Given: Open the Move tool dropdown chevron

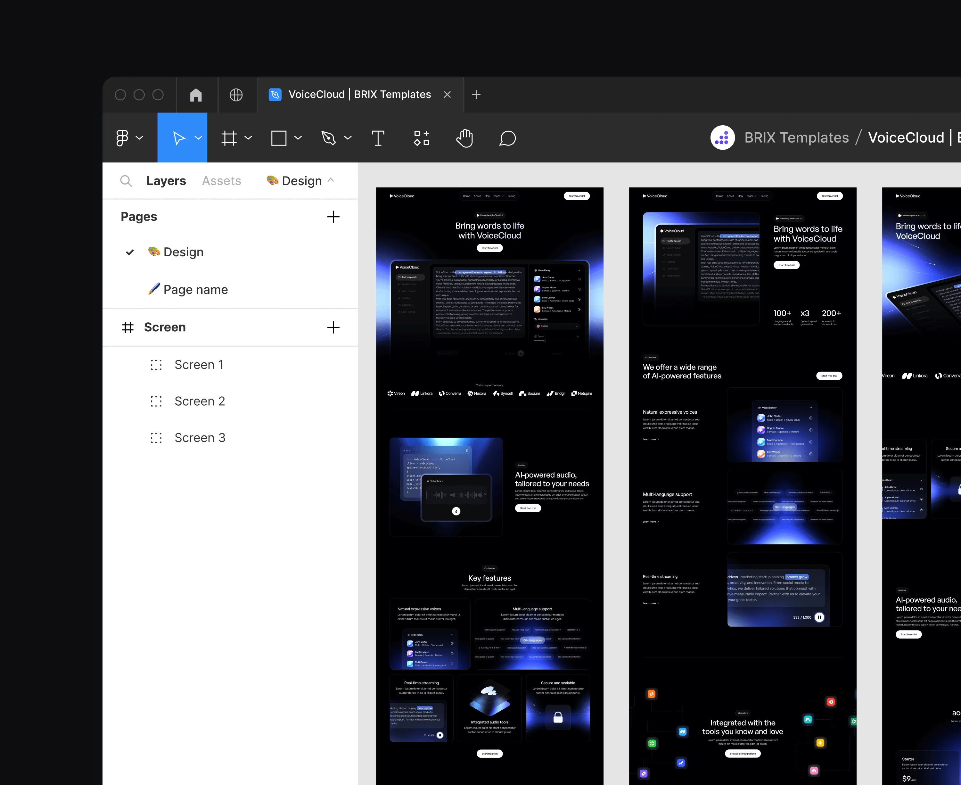Looking at the screenshot, I should point(198,138).
